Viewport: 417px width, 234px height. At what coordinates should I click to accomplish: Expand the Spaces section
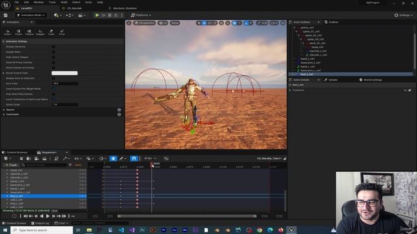(x=4, y=110)
